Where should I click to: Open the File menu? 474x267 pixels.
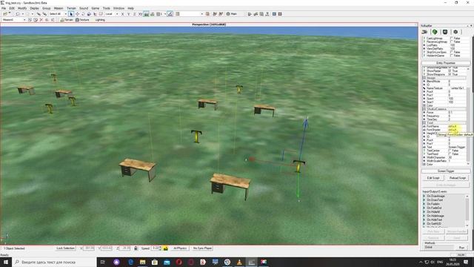coord(4,8)
